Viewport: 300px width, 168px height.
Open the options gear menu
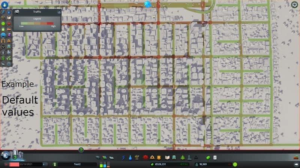click(x=294, y=5)
